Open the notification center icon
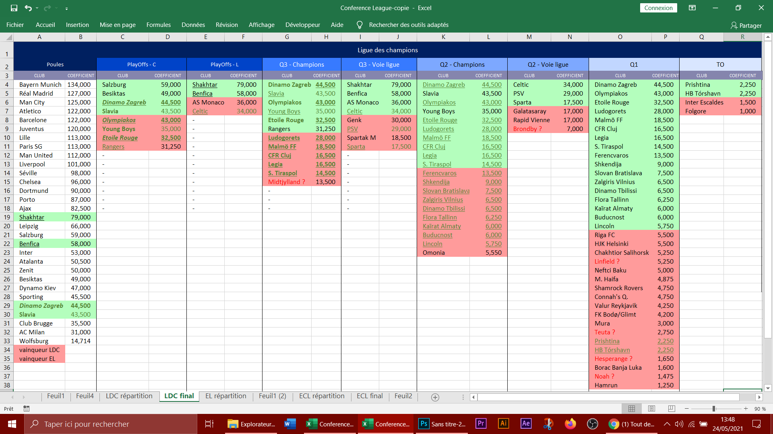Viewport: 773px width, 434px height. click(756, 424)
